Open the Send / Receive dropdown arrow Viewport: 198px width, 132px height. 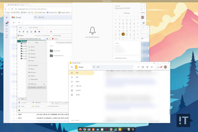click(41, 27)
